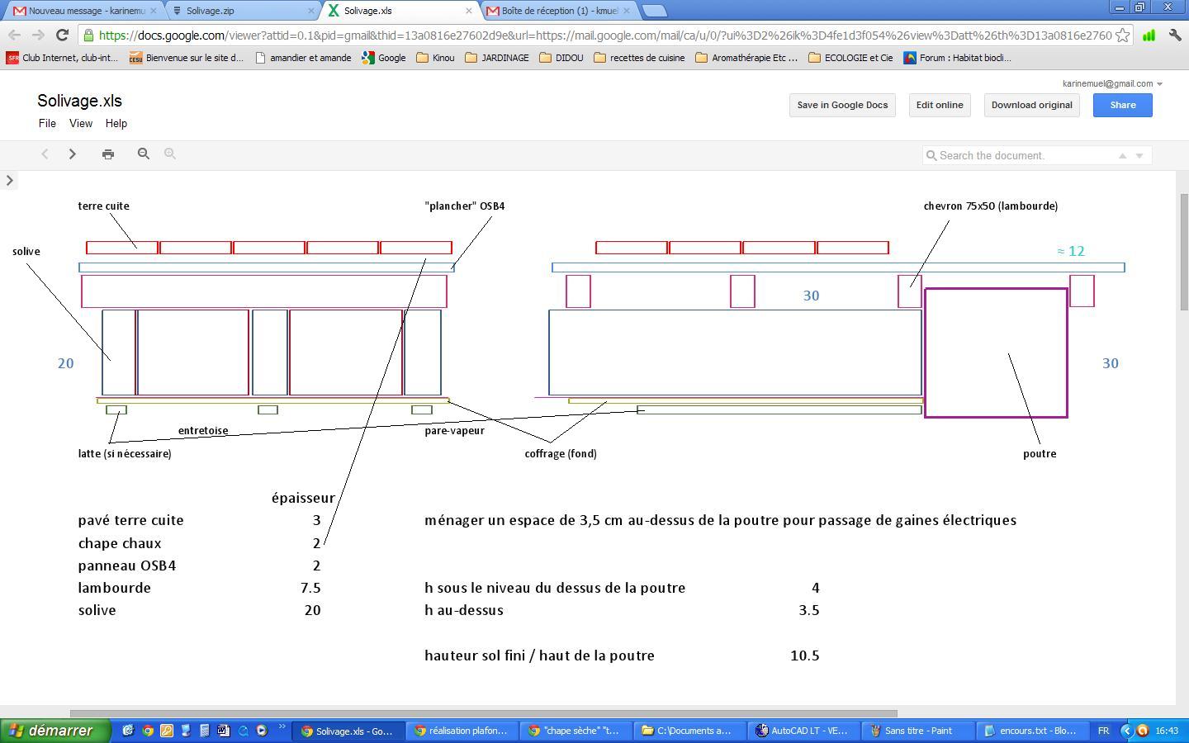Close the Boîte de réception tab

click(627, 11)
